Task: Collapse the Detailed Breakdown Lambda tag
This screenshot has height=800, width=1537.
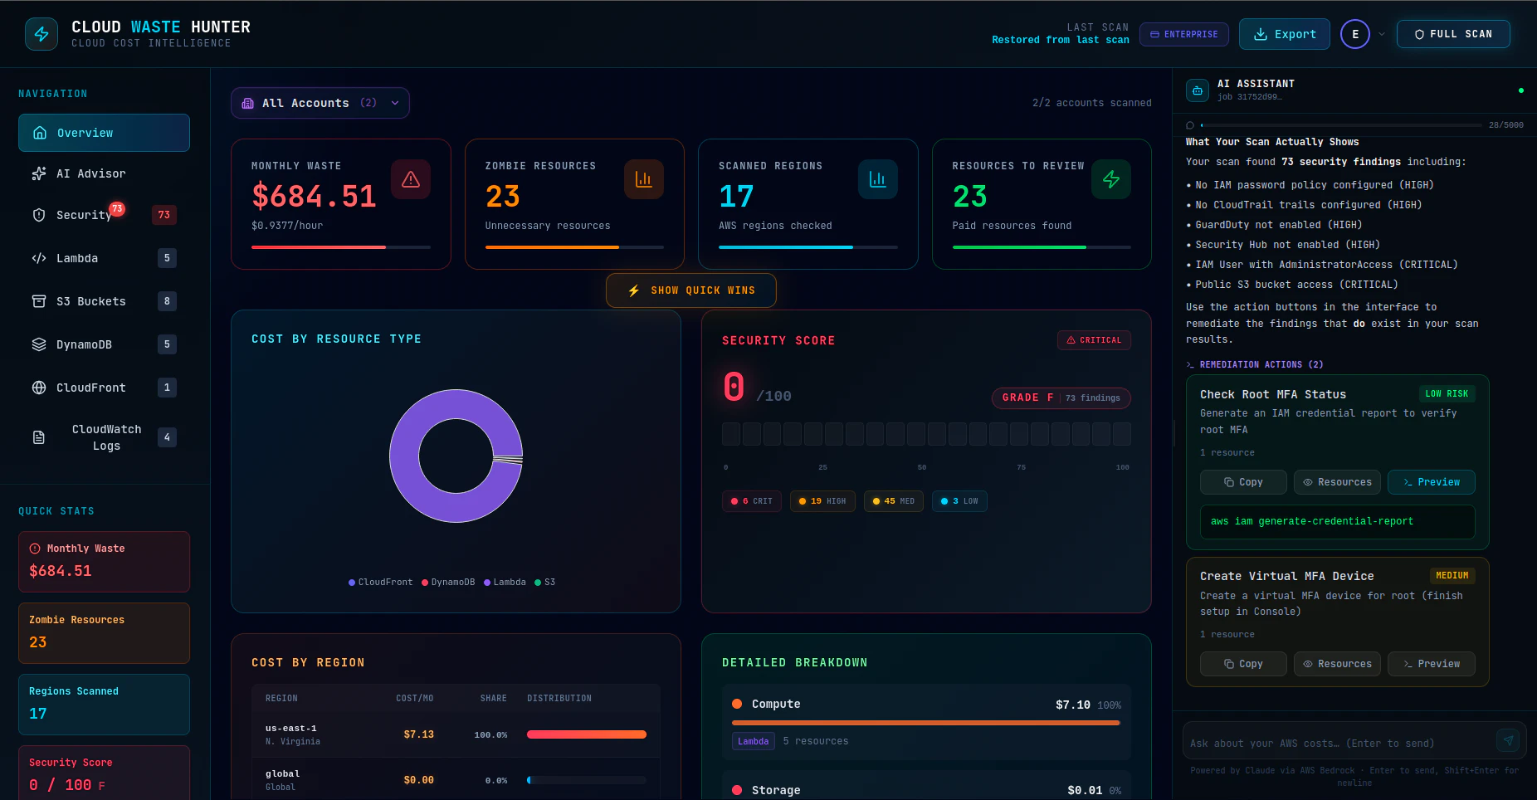Action: click(752, 741)
